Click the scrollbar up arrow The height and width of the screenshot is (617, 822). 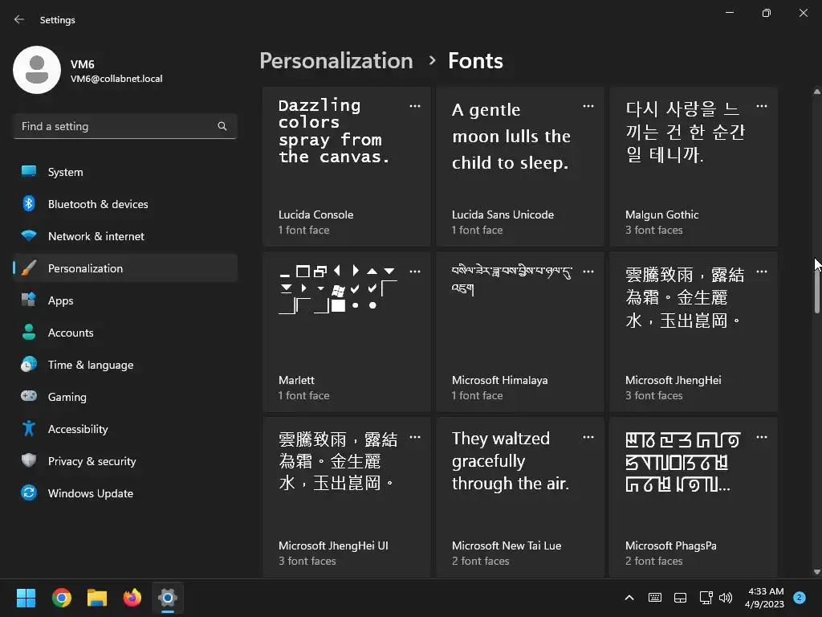[x=816, y=92]
